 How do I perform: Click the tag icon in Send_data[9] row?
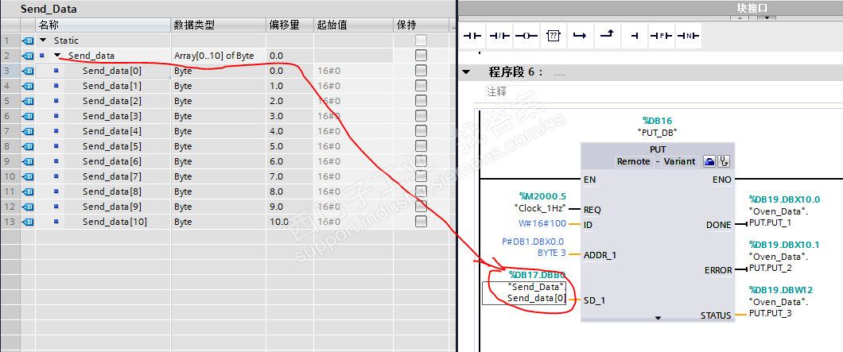tap(27, 207)
